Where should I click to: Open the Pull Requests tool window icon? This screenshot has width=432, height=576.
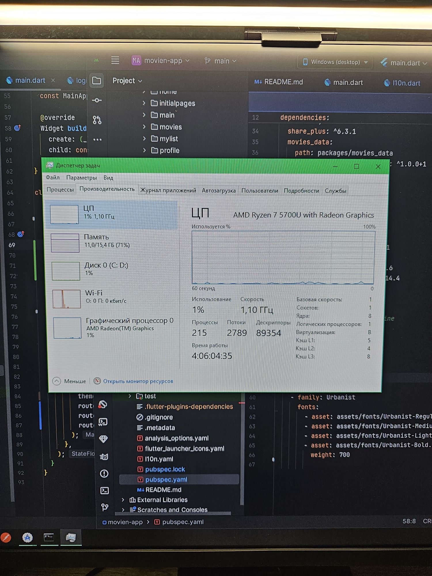click(x=97, y=120)
